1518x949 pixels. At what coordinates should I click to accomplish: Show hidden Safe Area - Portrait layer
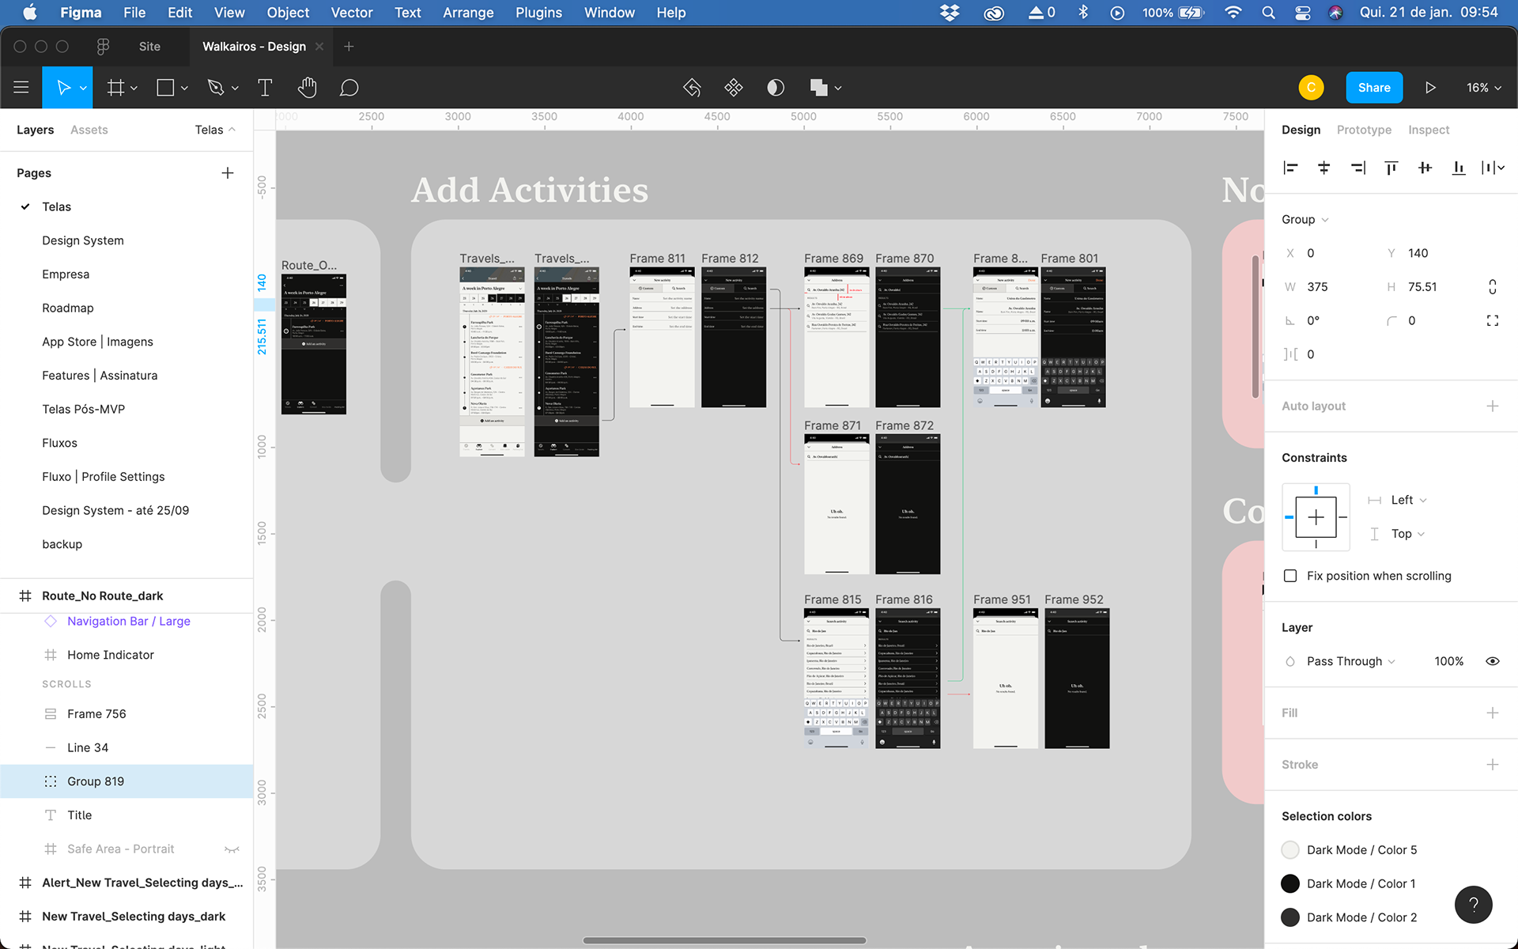pos(232,849)
